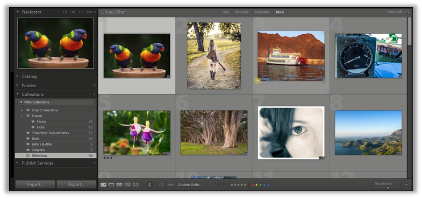Set Navigator zoom to FIT
This screenshot has width=422, height=198.
[x=65, y=12]
